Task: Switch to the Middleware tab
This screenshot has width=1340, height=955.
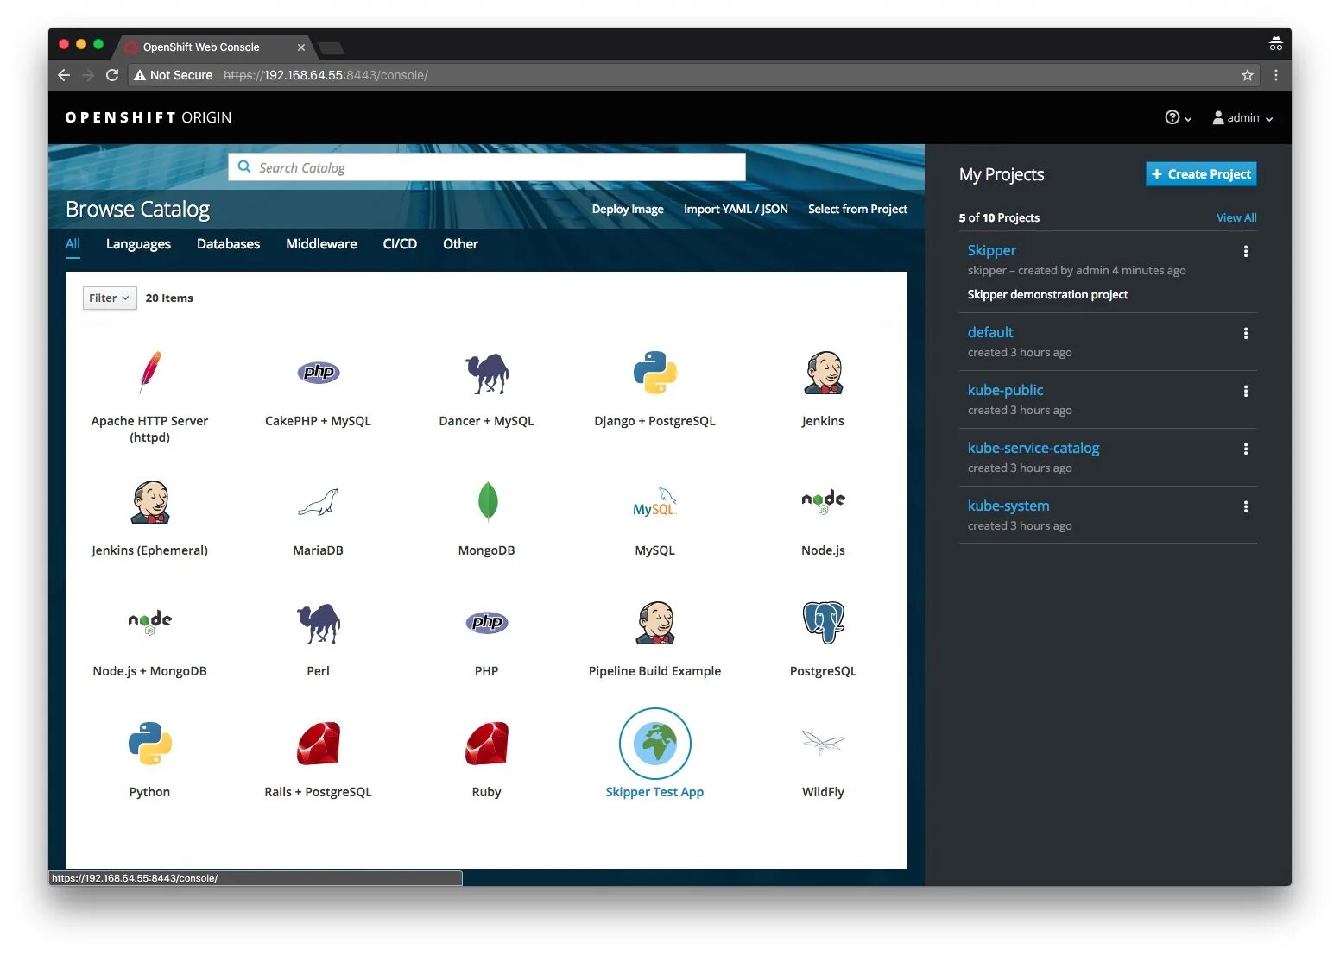Action: click(x=321, y=244)
